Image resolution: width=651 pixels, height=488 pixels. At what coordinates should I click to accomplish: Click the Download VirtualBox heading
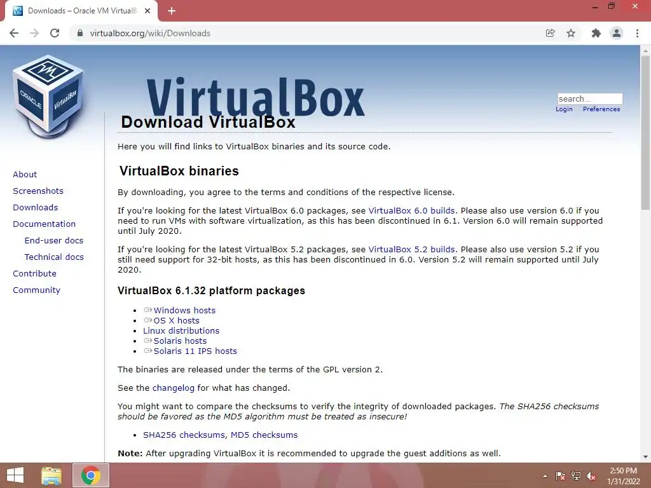[x=208, y=123]
